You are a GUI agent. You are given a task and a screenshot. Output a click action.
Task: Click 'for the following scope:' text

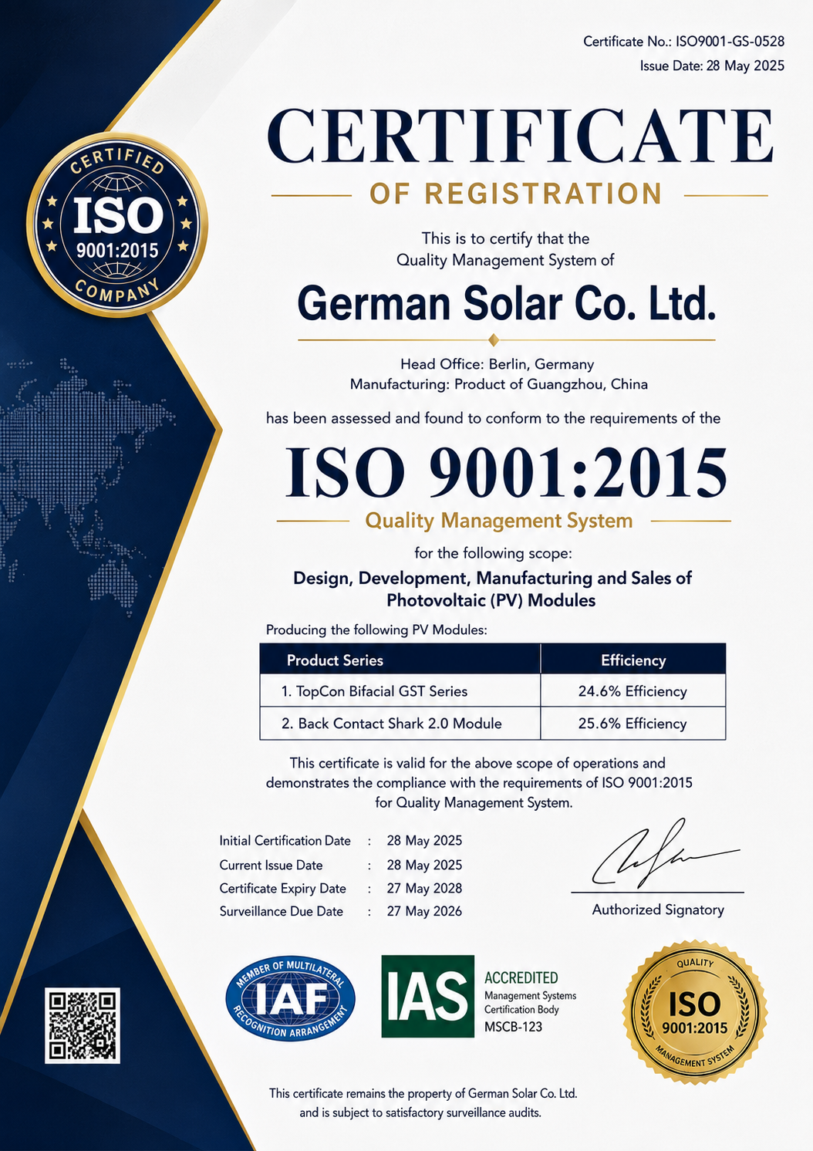click(x=493, y=553)
